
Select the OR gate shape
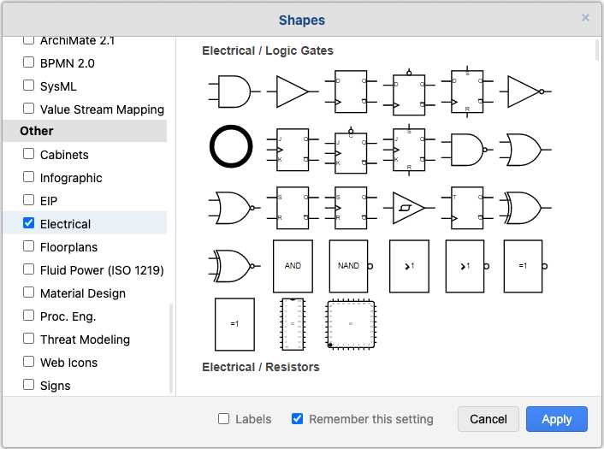pos(525,150)
